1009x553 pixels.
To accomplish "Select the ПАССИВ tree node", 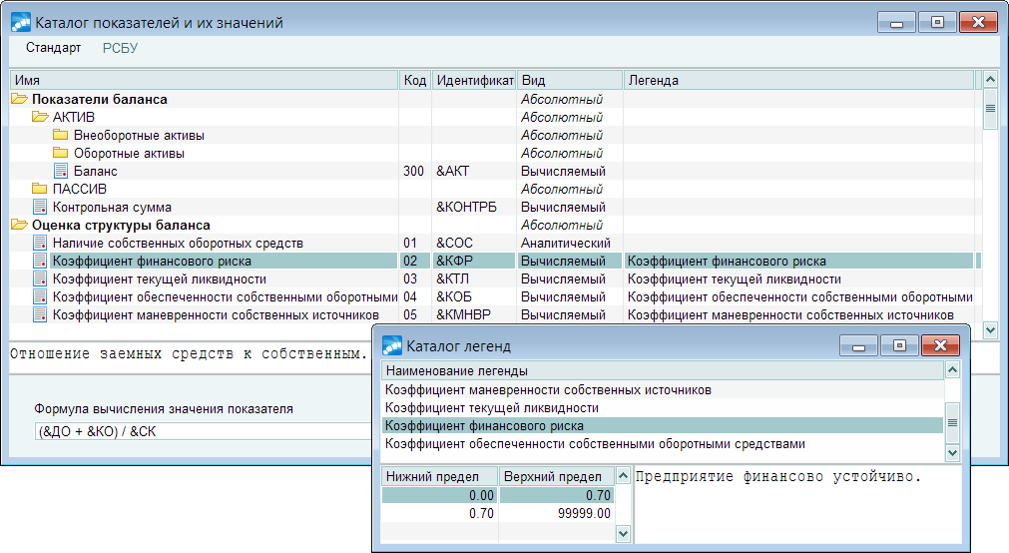I will click(80, 190).
